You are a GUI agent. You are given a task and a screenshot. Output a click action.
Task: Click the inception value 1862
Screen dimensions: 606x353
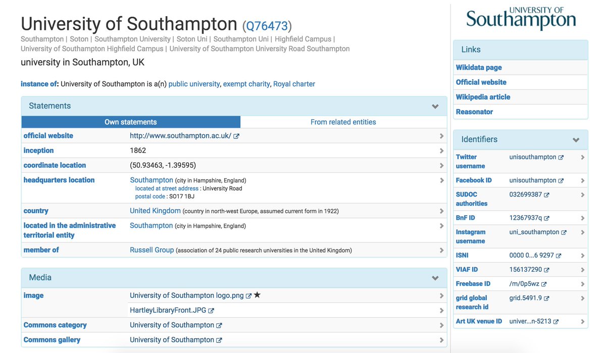138,150
